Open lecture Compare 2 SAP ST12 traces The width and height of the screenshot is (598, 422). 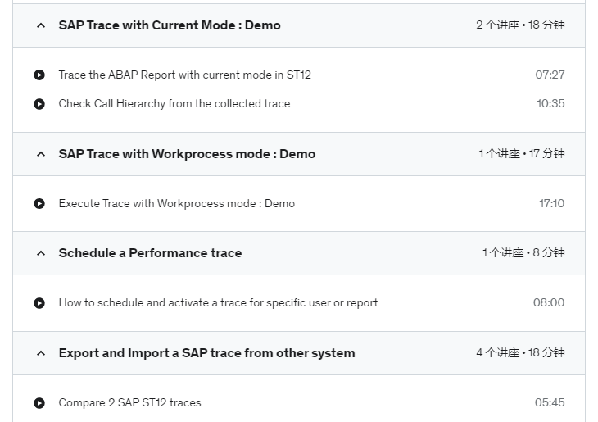pyautogui.click(x=129, y=402)
